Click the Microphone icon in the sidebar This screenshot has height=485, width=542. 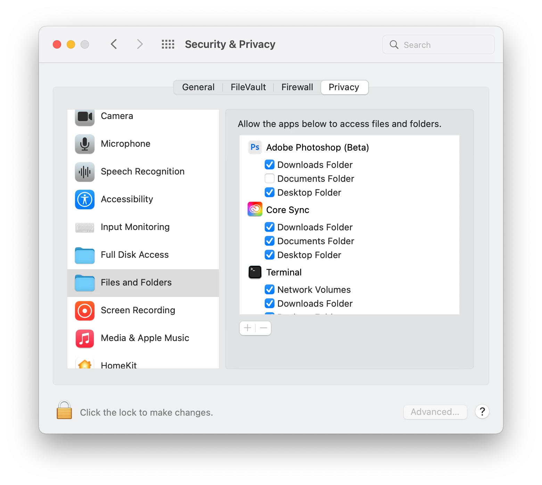[85, 144]
